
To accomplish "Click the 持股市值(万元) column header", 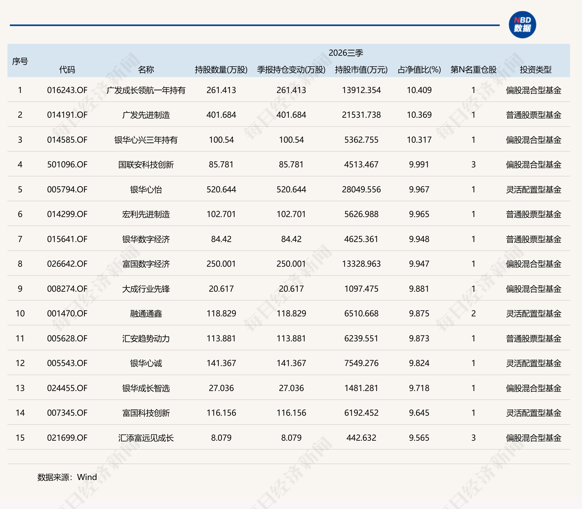I will 361,69.
